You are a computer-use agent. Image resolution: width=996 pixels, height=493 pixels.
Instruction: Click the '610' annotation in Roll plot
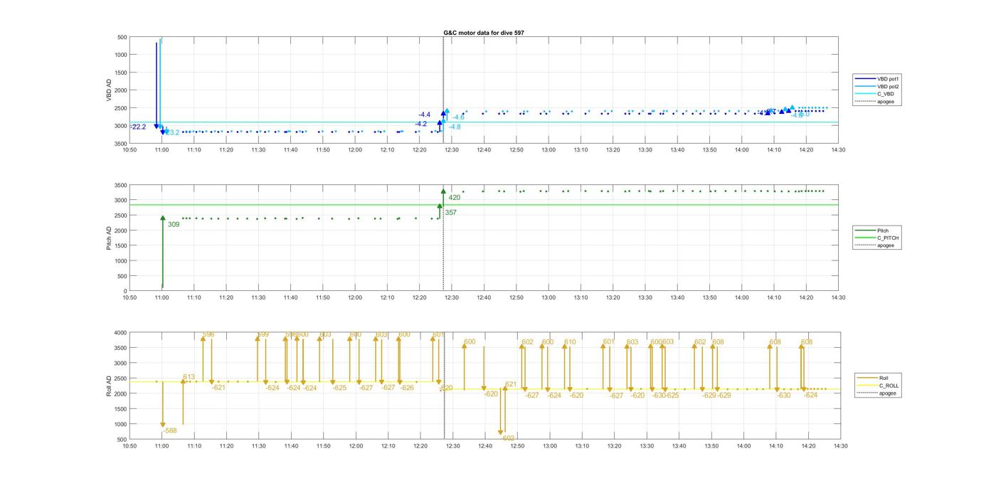[x=570, y=342]
